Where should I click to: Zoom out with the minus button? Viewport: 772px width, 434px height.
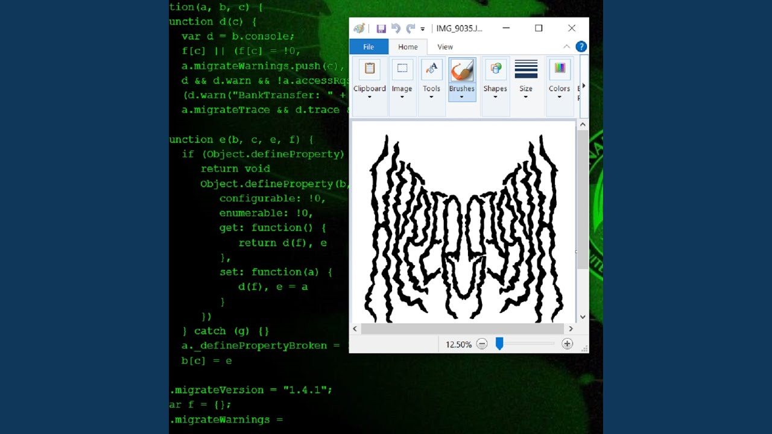pos(481,344)
